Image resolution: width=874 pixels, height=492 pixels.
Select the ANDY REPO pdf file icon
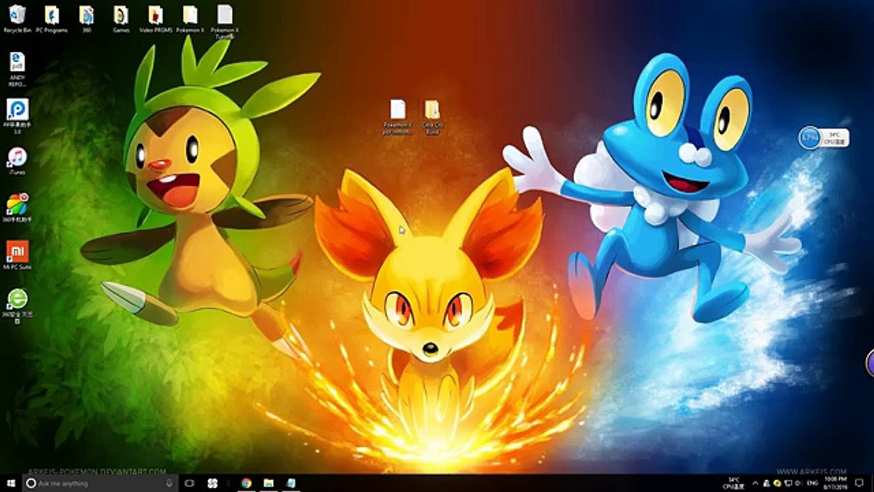(17, 63)
